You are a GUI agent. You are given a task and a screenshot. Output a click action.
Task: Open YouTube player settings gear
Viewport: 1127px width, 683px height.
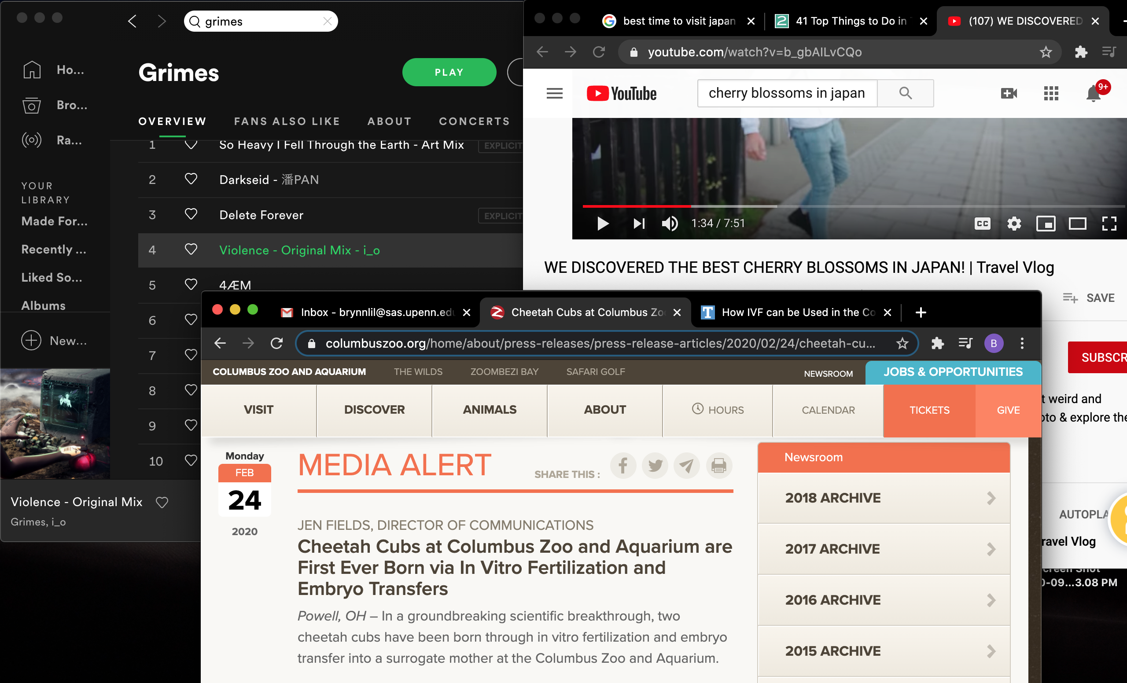(1014, 224)
